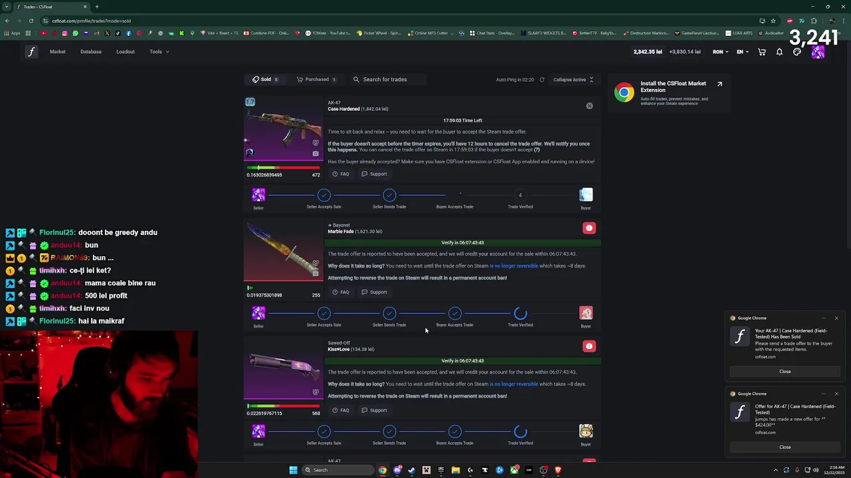
Task: Click the AK-47 float value bar
Action: pos(283,168)
